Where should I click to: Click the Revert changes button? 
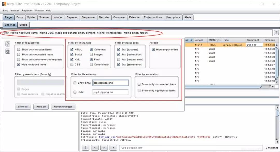pos(63,106)
